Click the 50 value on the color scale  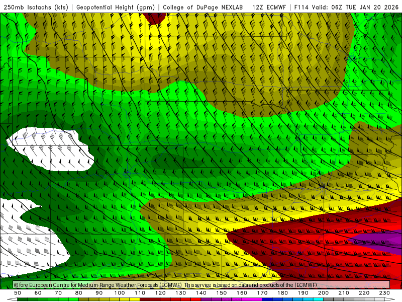coord(18,293)
